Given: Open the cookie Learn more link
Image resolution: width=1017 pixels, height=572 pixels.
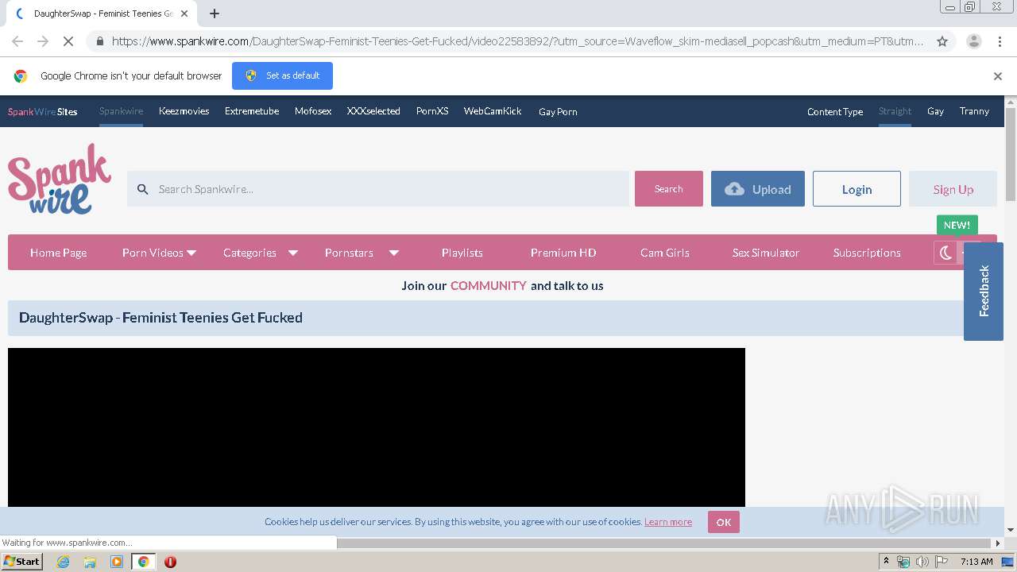Looking at the screenshot, I should tap(668, 522).
